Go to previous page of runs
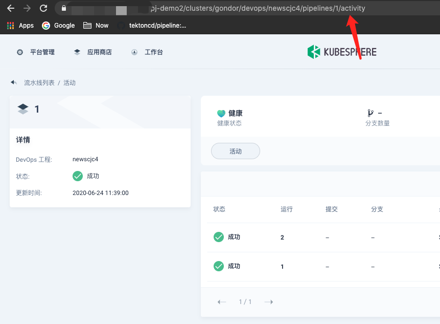Image resolution: width=440 pixels, height=324 pixels. coord(222,302)
